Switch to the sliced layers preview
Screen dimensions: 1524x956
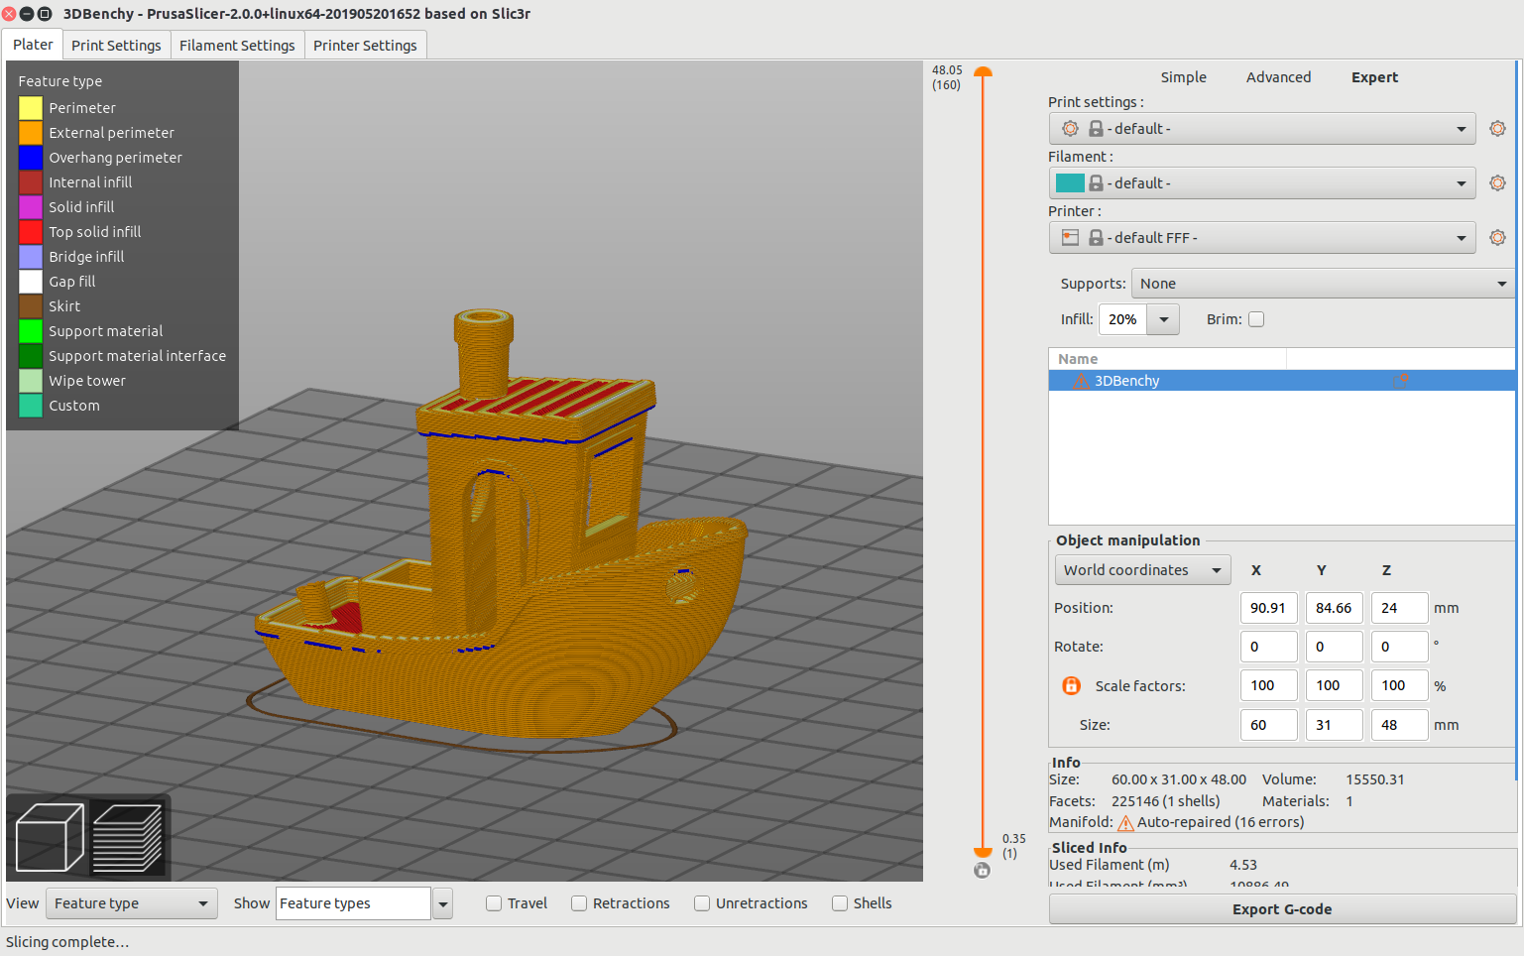(x=128, y=838)
